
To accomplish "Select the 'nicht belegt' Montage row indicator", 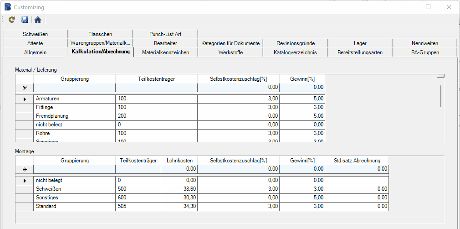I will [x=25, y=181].
